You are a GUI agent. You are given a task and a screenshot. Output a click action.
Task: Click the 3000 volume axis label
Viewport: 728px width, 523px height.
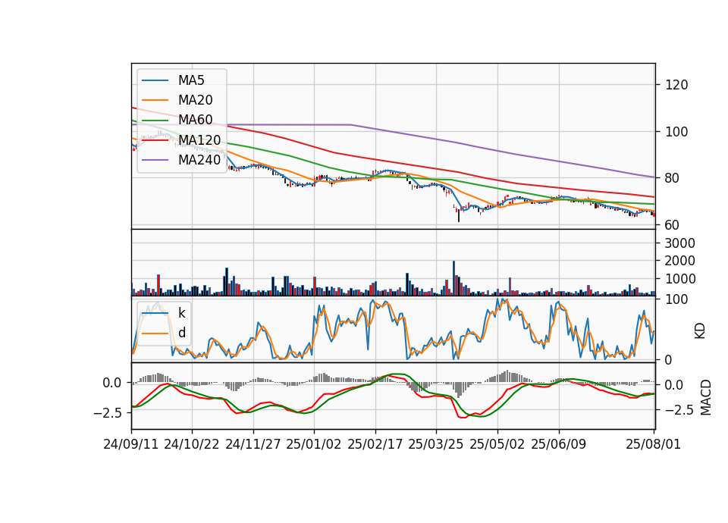pyautogui.click(x=680, y=243)
